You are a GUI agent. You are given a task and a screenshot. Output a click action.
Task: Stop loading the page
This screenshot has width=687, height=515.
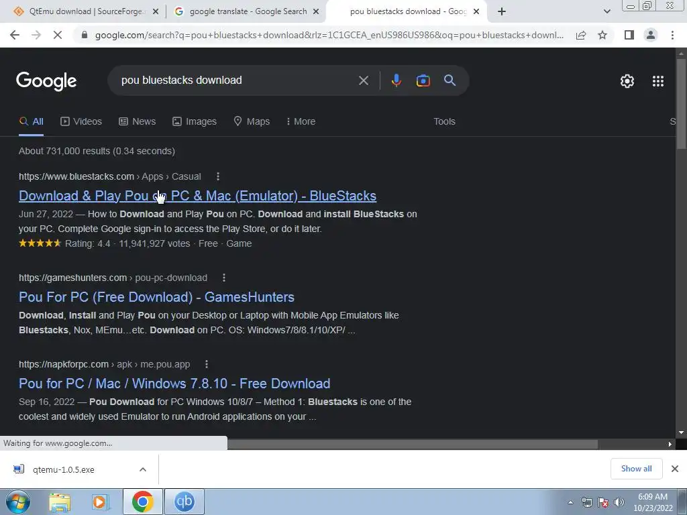coord(58,35)
